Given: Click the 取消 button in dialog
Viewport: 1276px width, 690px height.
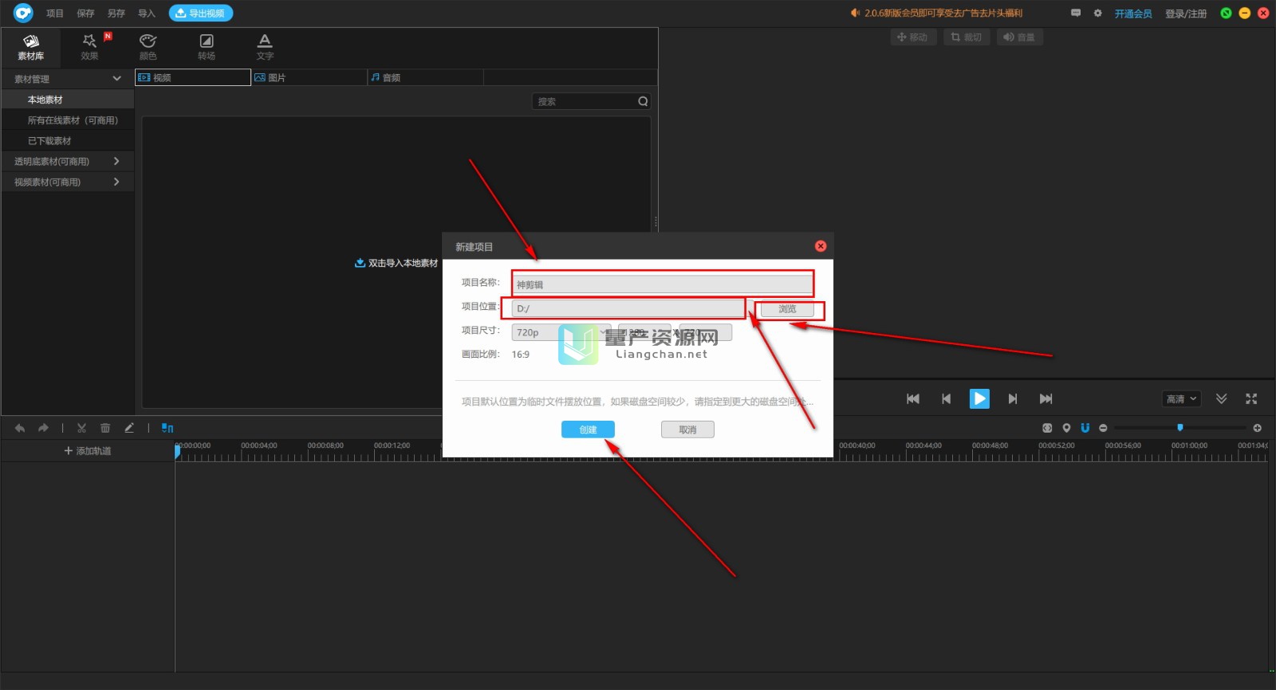Looking at the screenshot, I should (687, 429).
